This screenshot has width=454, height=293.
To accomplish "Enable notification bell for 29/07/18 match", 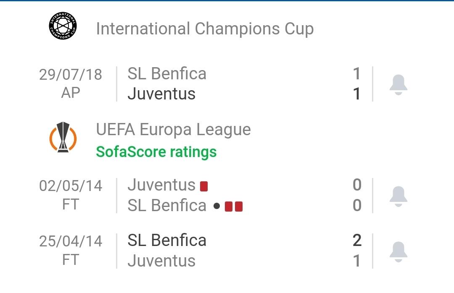I will (x=398, y=84).
